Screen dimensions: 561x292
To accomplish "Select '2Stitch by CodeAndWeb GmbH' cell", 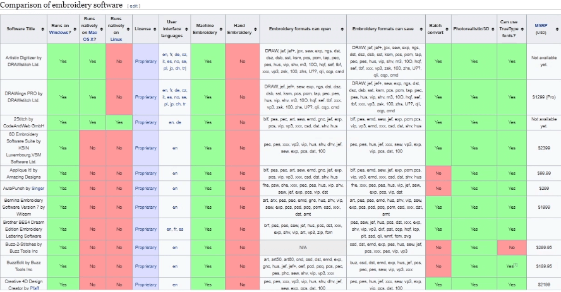I will tap(23, 122).
